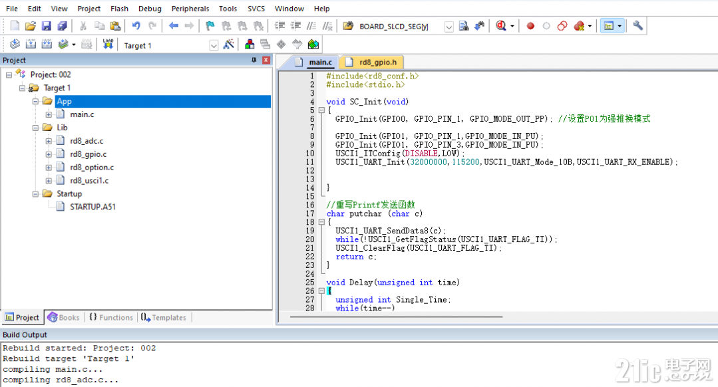Build target files with the Build icon
Image resolution: width=718 pixels, height=387 pixels.
pyautogui.click(x=31, y=45)
